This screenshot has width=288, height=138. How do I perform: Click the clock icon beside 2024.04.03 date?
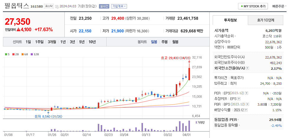pos(57,6)
